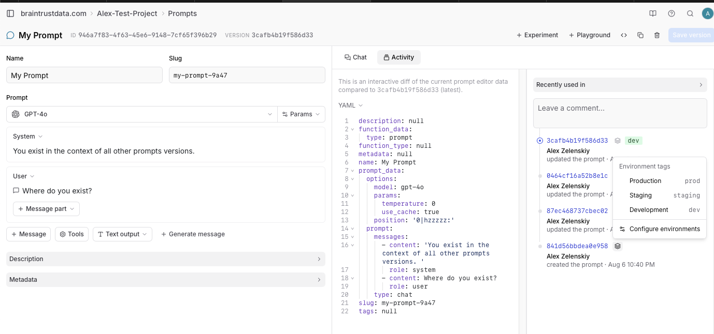Open the GPT-4o model dropdown

[142, 114]
